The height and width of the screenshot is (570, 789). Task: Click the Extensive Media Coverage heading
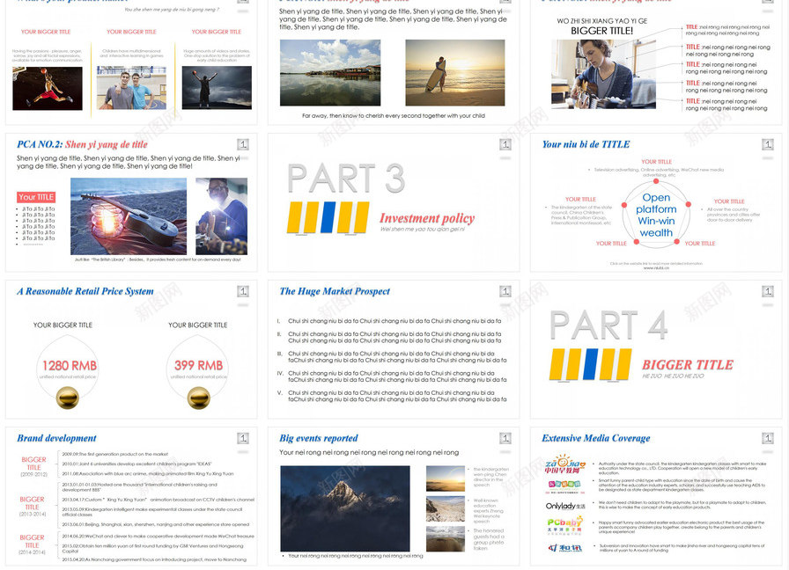[x=596, y=438]
